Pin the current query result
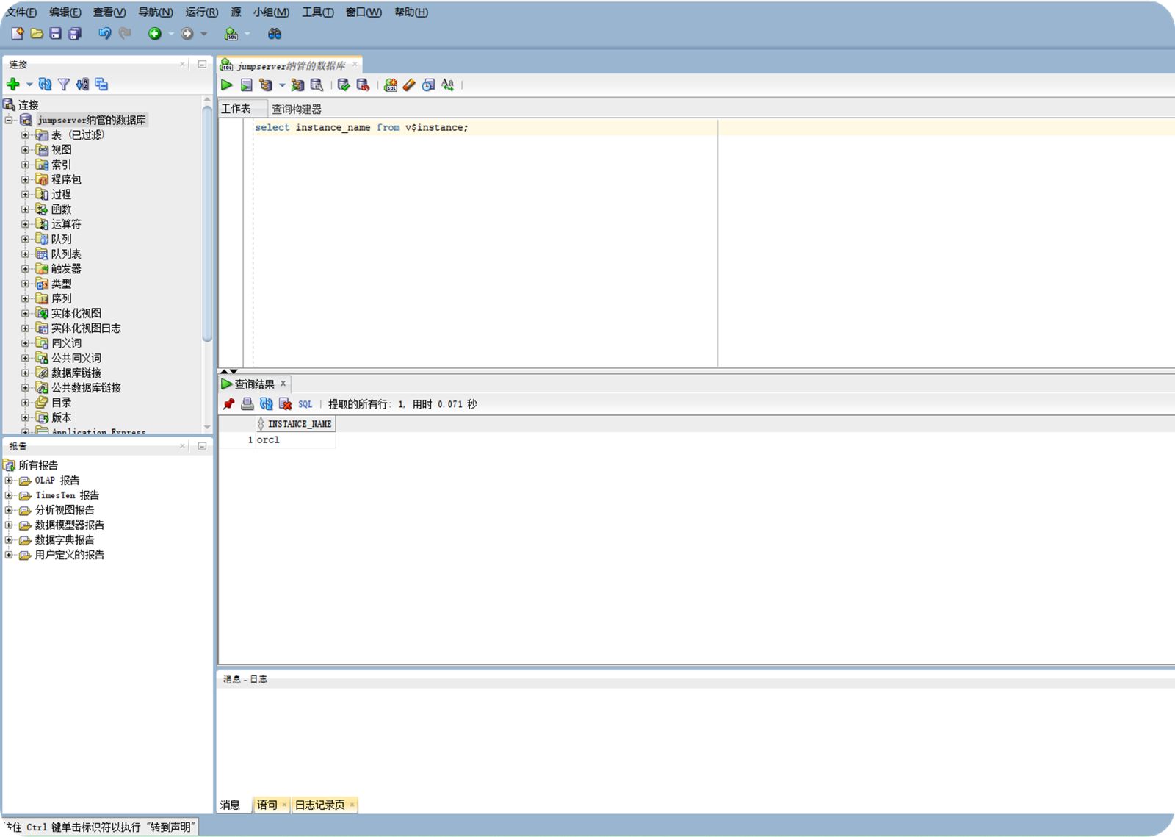 228,403
